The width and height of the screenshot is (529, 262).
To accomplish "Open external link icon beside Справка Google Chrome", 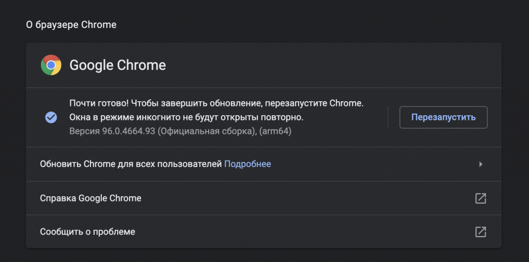I will [480, 198].
